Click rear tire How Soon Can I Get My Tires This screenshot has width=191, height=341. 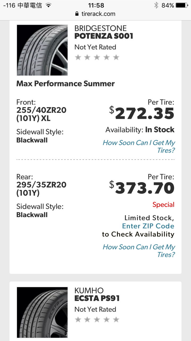tap(139, 251)
